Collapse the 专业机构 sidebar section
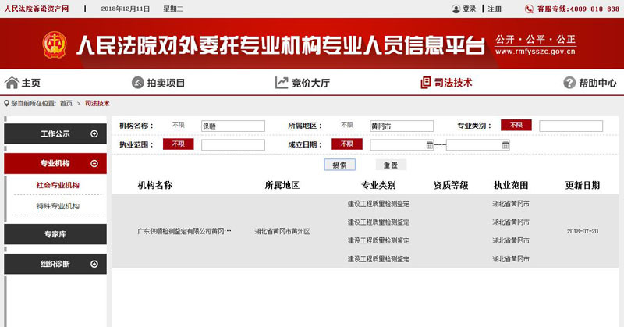 (94, 163)
